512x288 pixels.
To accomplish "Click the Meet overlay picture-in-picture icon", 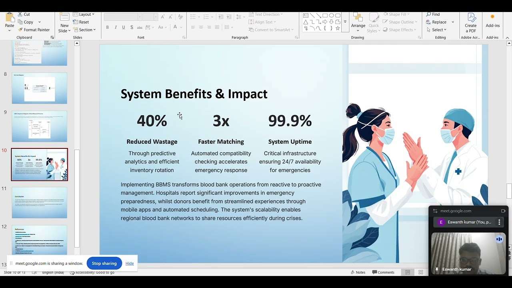I will pos(503,211).
